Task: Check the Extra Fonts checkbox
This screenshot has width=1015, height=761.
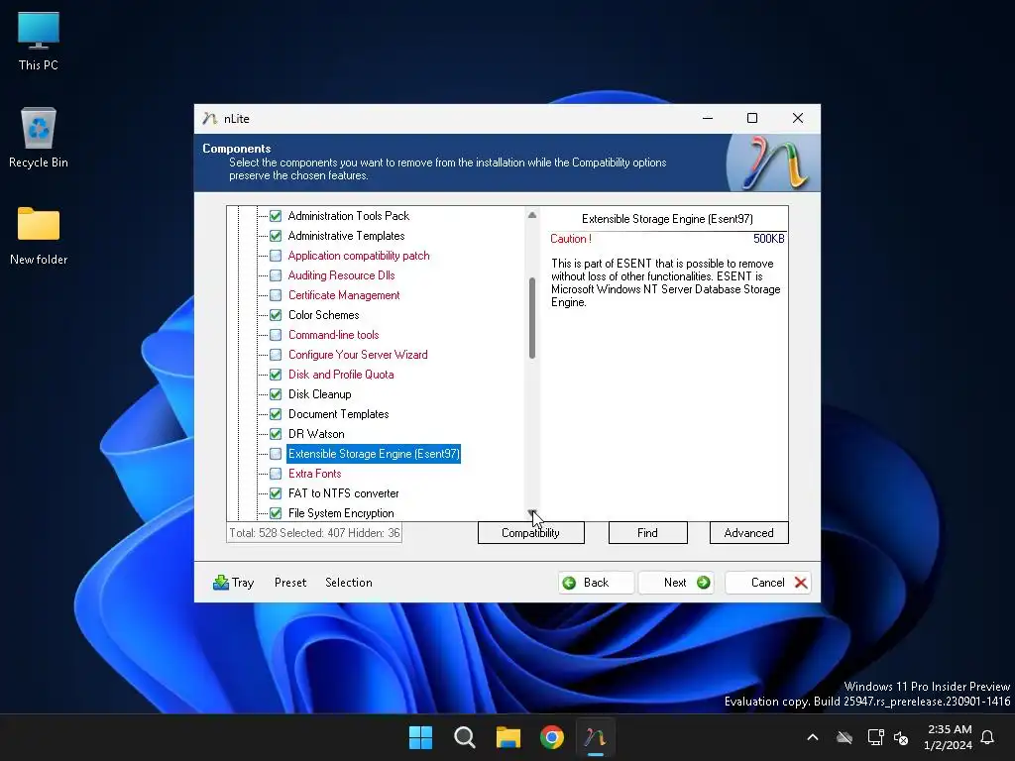Action: [x=276, y=474]
